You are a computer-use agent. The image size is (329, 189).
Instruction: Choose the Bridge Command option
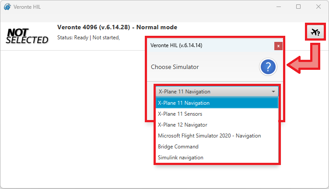[x=178, y=147]
